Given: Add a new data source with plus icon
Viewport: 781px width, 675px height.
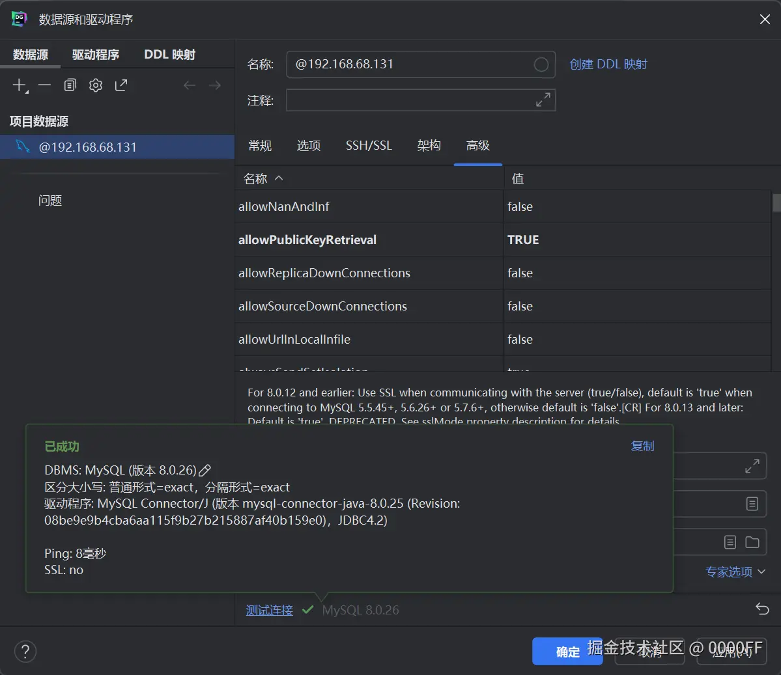Looking at the screenshot, I should 20,85.
